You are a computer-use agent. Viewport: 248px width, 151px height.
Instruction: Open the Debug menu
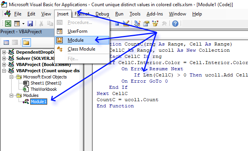102,14
